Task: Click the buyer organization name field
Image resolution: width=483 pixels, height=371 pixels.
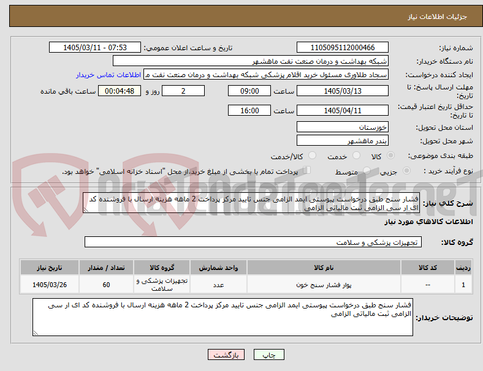Action: pos(251,61)
